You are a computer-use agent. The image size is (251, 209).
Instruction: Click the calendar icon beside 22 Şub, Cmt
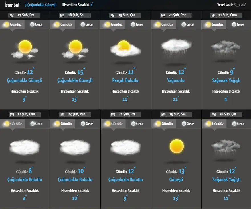pyautogui.click(x=12, y=115)
